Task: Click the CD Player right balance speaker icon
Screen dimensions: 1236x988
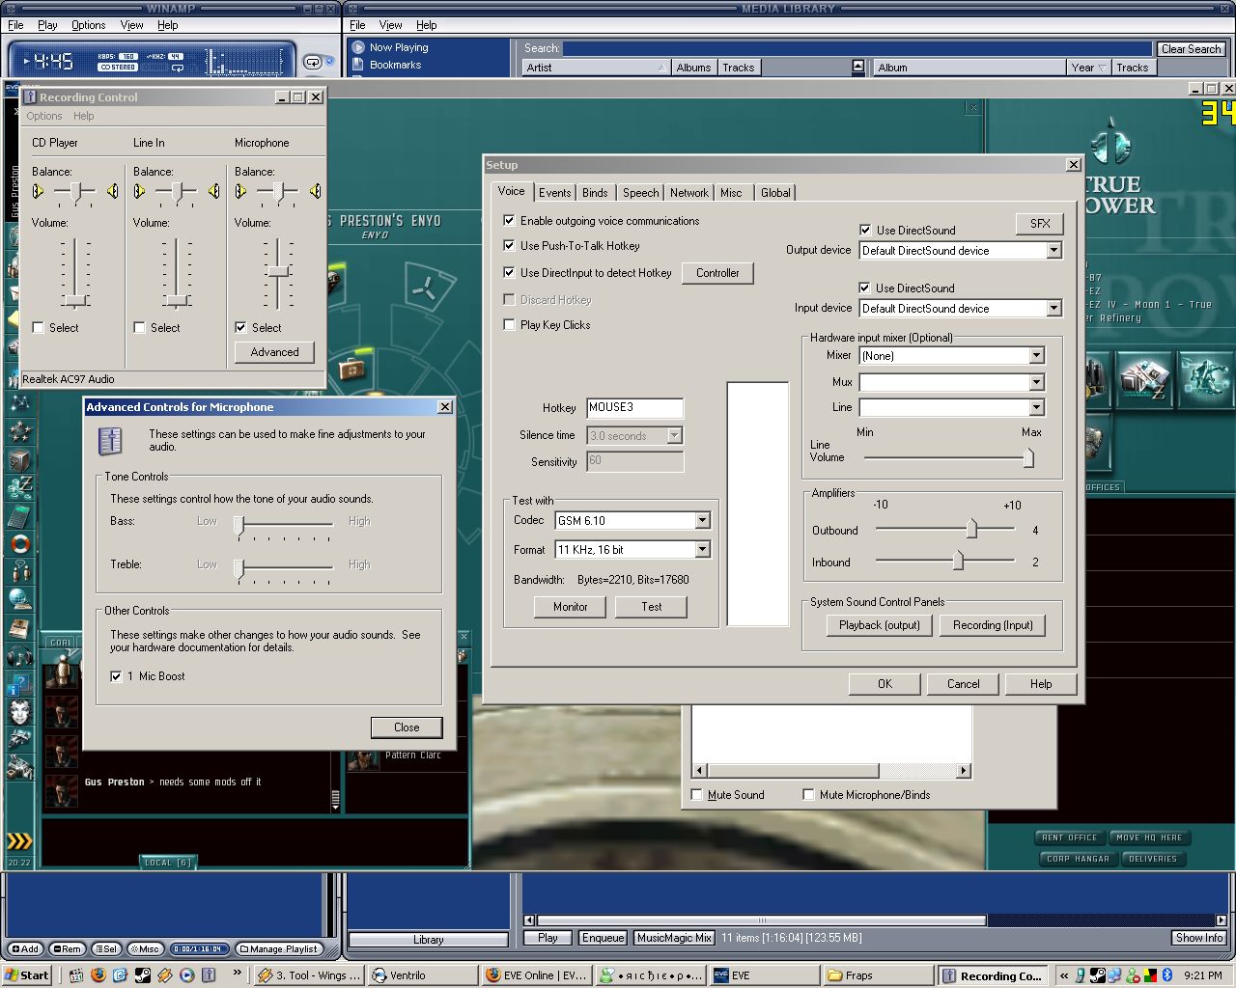Action: point(113,191)
